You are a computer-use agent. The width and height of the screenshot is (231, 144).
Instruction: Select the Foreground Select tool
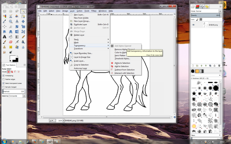pos(17,16)
